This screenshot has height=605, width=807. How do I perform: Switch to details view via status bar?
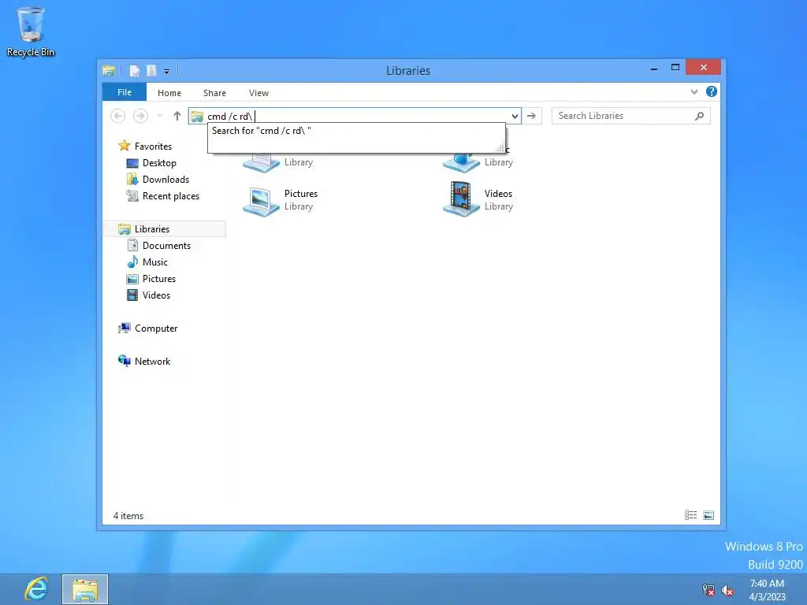point(690,515)
